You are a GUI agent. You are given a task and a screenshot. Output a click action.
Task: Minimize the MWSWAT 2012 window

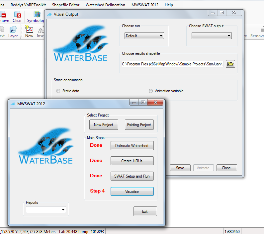coord(134,102)
